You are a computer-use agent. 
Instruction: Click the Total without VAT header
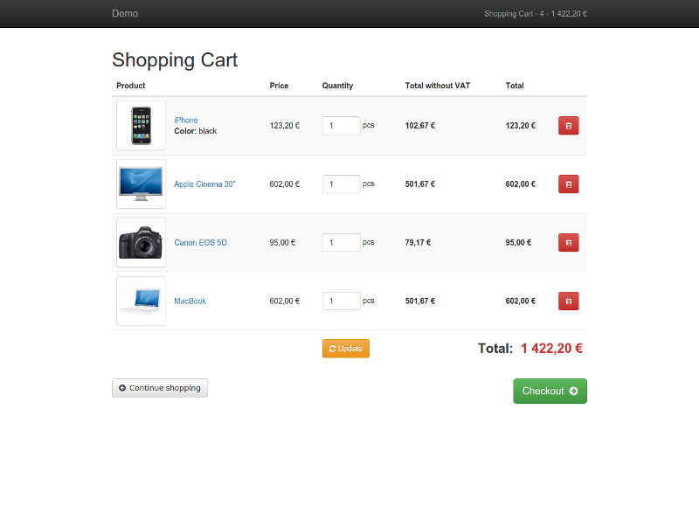[438, 86]
